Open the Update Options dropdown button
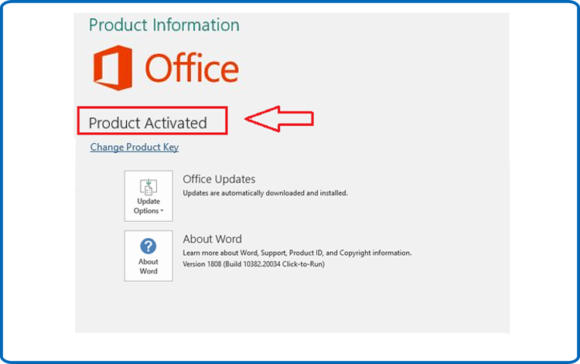 coord(148,196)
